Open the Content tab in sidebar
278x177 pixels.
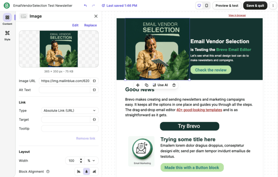click(7, 19)
